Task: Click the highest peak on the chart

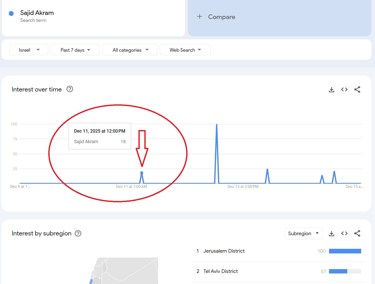Action: coord(217,125)
